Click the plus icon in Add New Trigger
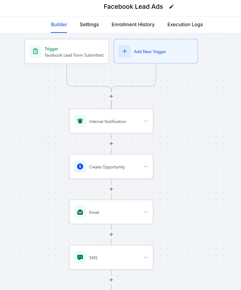The width and height of the screenshot is (241, 290). [125, 51]
